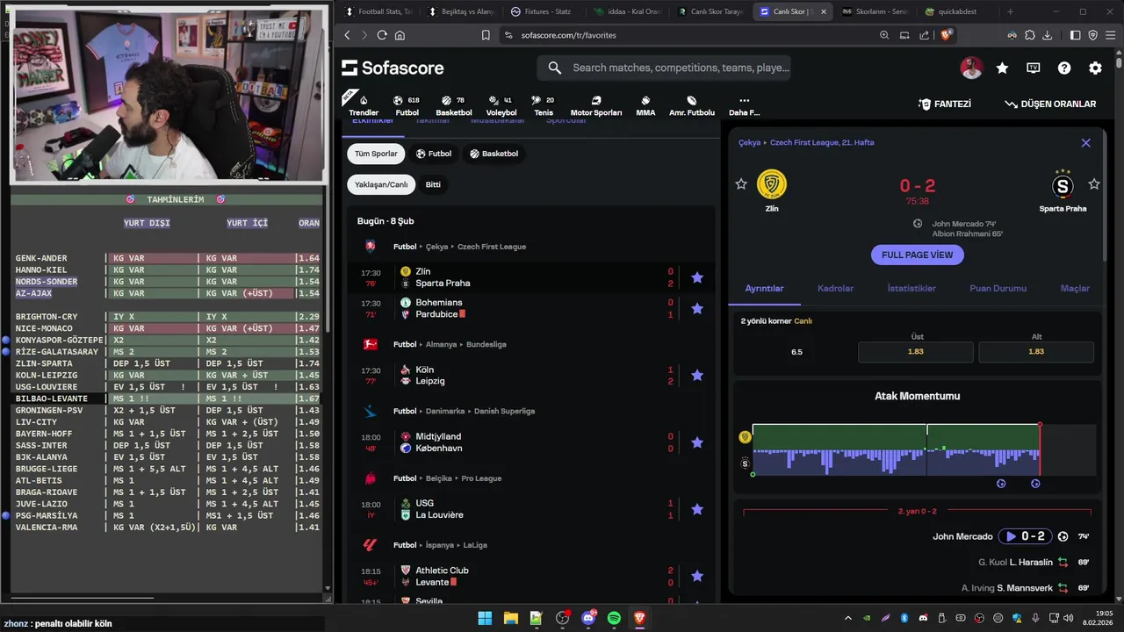Select Tenis sport category
The image size is (1124, 632).
pos(544,105)
